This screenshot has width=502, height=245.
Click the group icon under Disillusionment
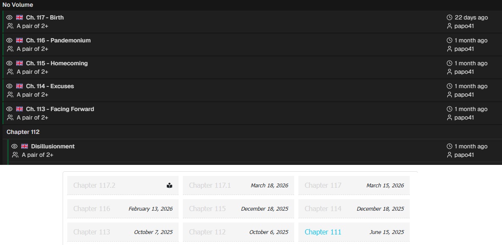[15, 155]
